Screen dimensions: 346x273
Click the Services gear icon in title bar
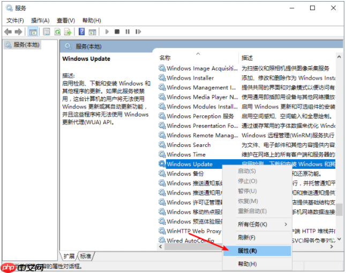(x=9, y=8)
